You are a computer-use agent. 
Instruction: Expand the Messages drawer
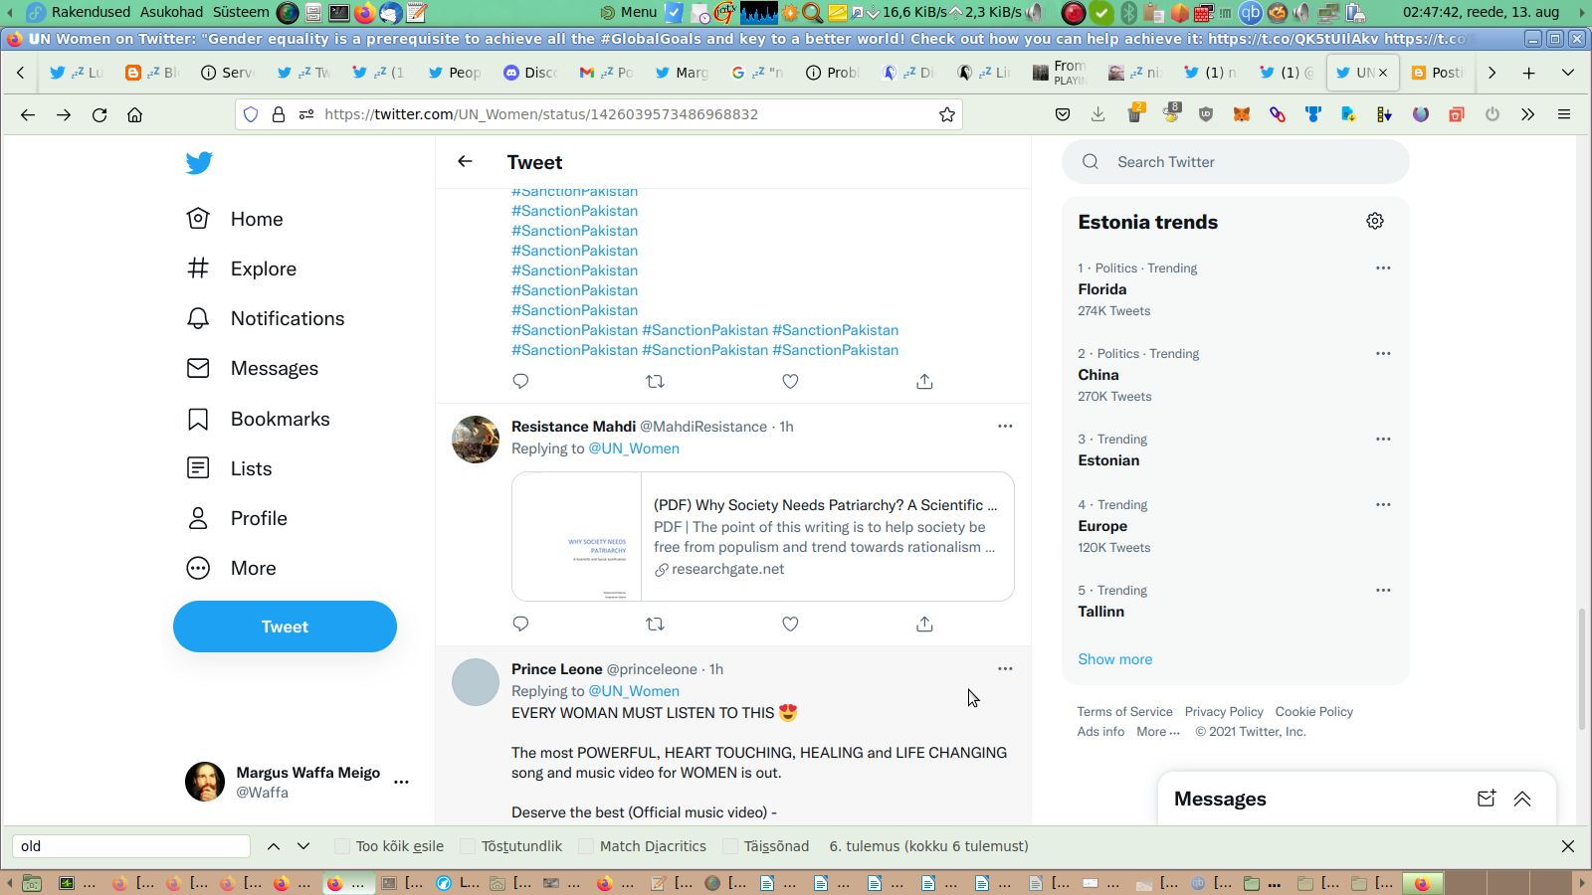click(x=1522, y=799)
